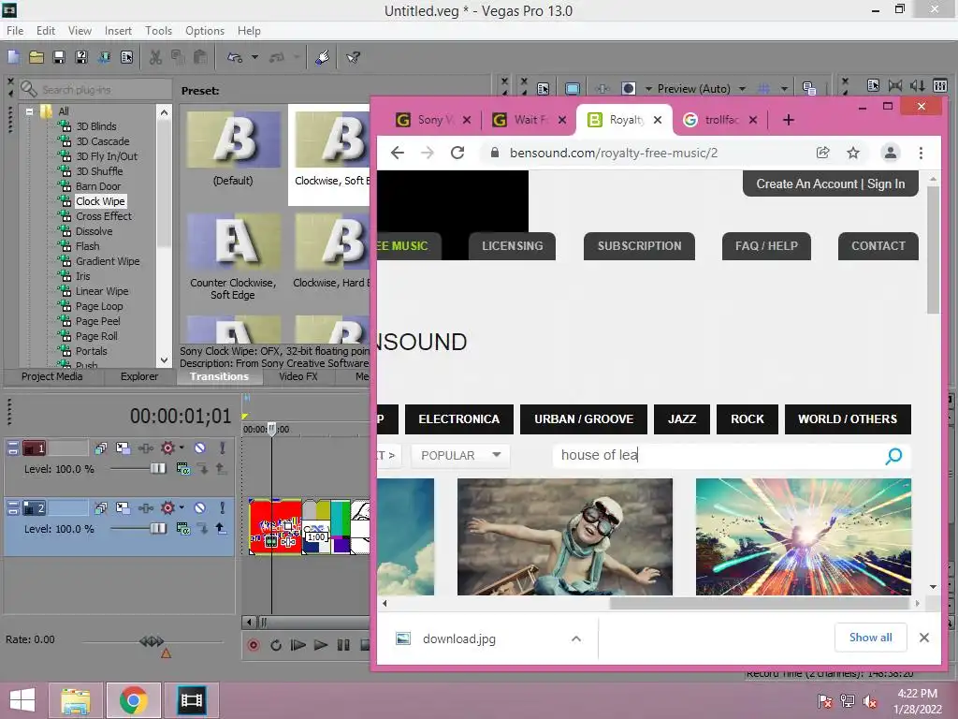This screenshot has height=719, width=958.
Task: Mute track 2 video
Action: (200, 508)
